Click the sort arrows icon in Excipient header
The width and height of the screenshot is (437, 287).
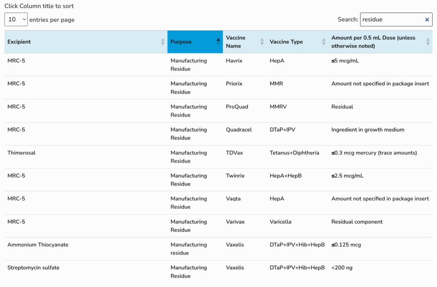[x=163, y=42]
